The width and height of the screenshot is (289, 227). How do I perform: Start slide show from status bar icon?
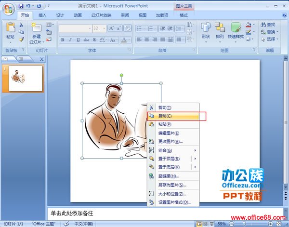(x=212, y=224)
